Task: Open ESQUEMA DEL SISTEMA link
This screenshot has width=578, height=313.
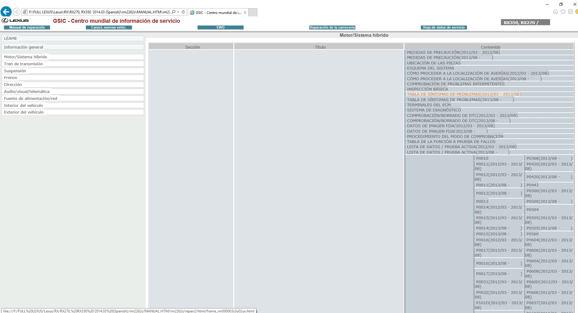Action: [x=431, y=68]
